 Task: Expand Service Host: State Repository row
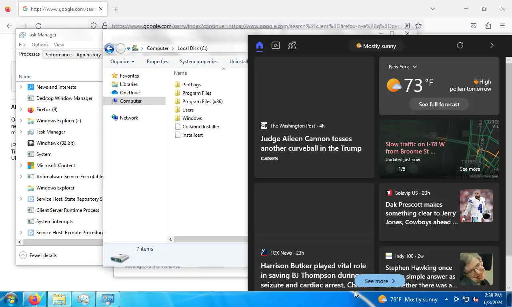[x=21, y=199]
